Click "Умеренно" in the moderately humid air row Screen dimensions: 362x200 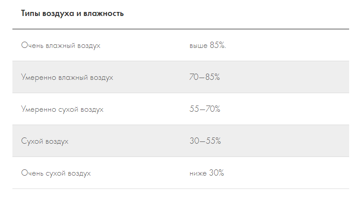(39, 78)
